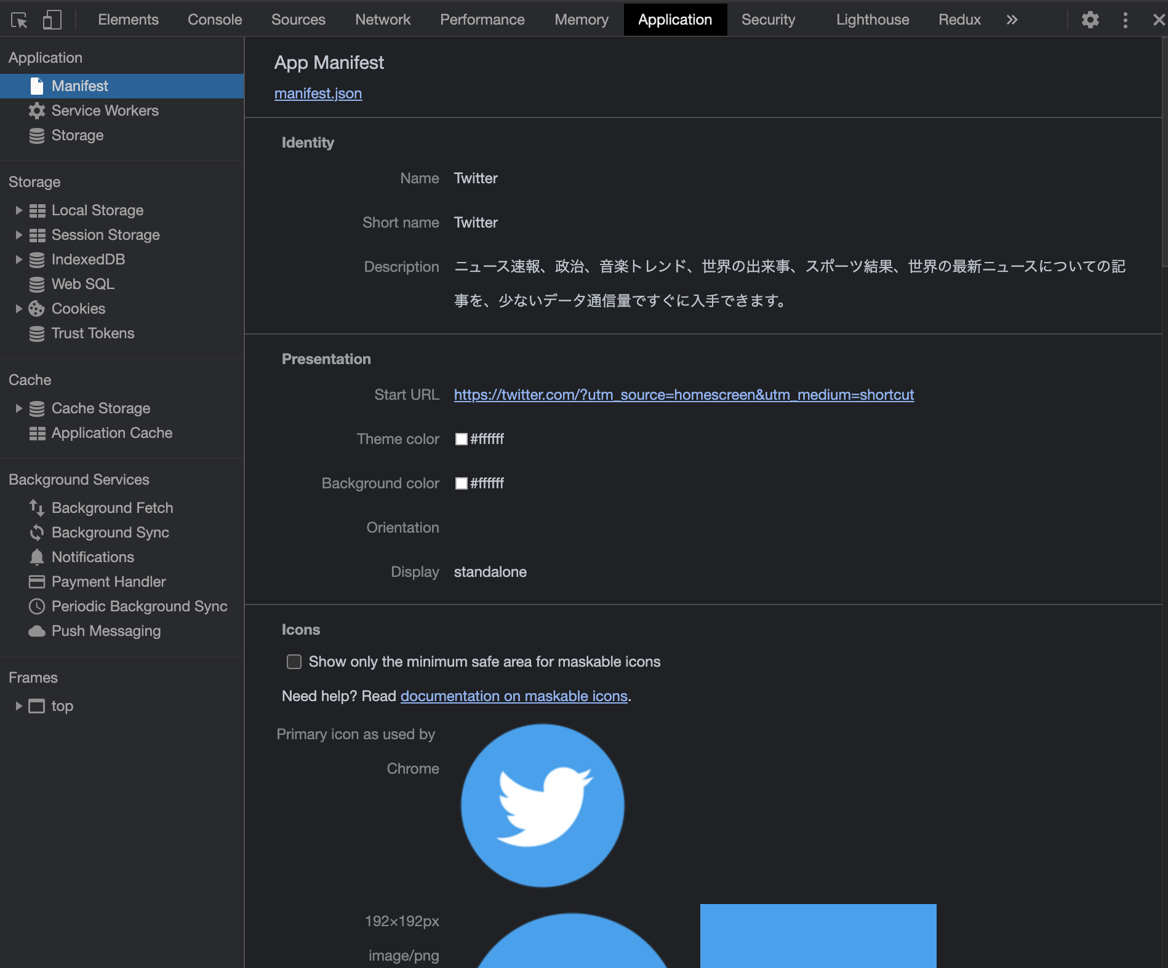Open the Security tab
Screen dimensions: 1168x968
pos(768,20)
